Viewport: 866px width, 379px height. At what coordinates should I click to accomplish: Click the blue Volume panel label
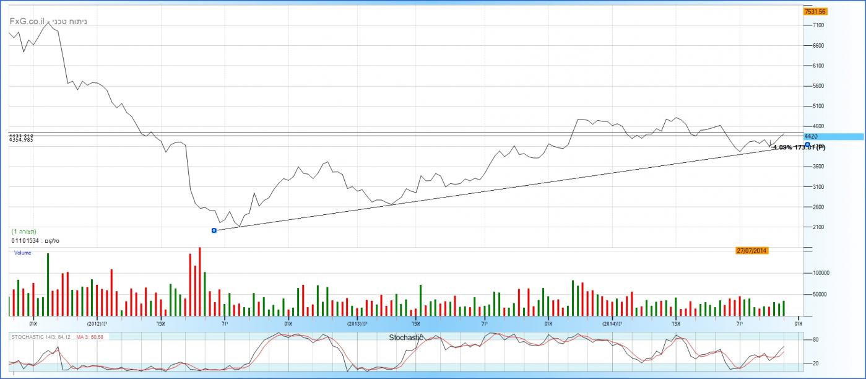[22, 253]
